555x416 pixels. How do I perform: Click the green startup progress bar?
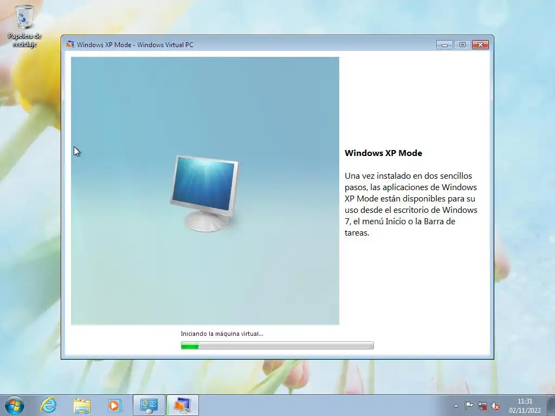point(277,345)
